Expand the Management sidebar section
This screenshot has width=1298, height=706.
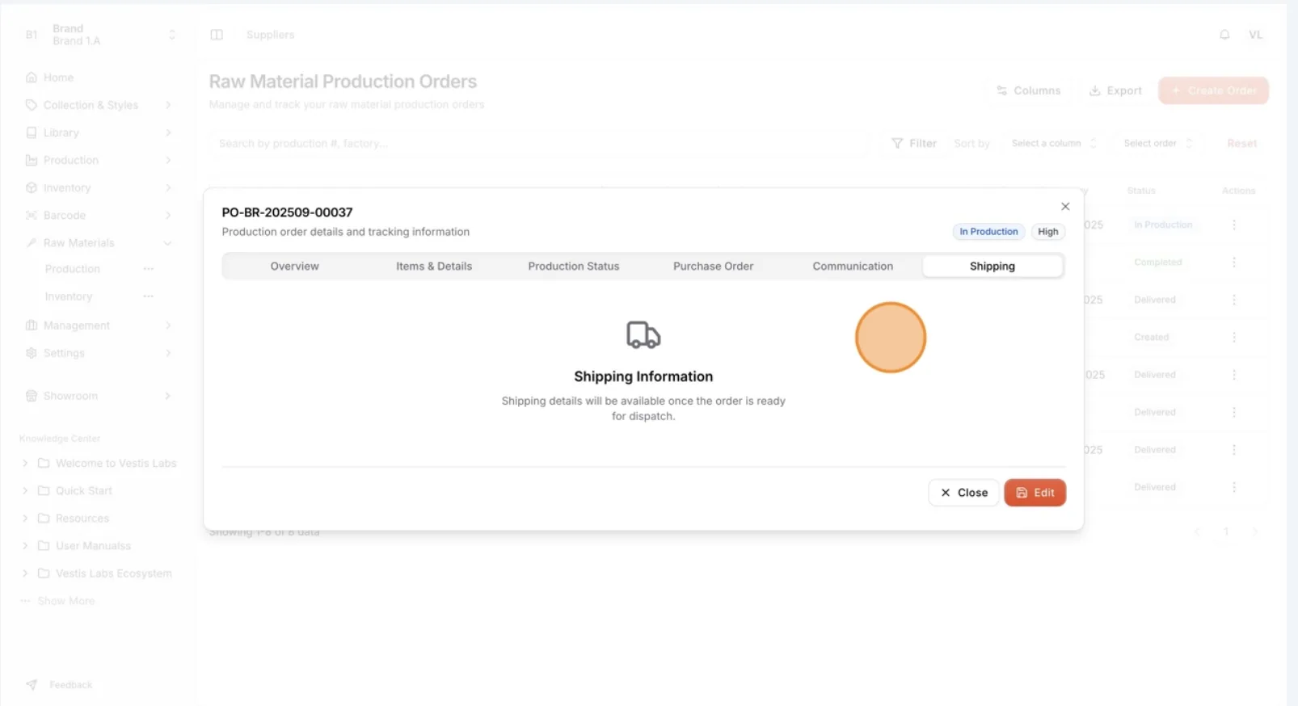[x=99, y=326]
